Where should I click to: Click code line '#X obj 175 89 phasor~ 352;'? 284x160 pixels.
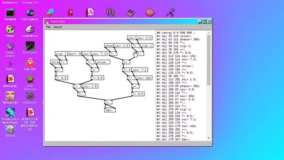pos(178,86)
